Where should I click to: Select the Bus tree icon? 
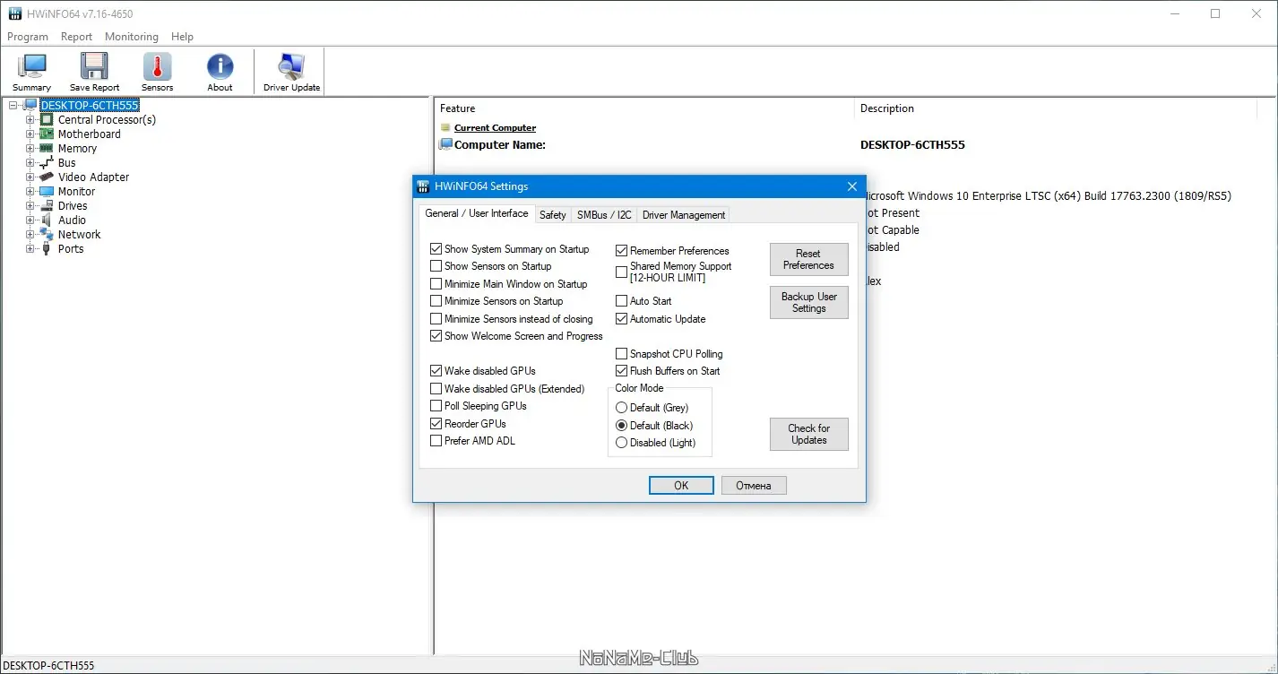pos(47,163)
